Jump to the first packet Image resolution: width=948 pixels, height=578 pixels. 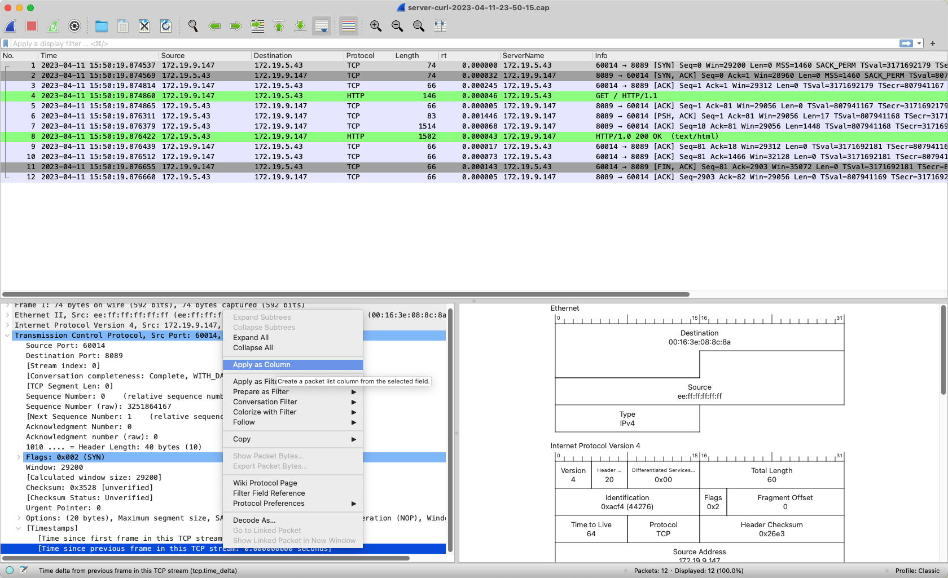pos(279,26)
